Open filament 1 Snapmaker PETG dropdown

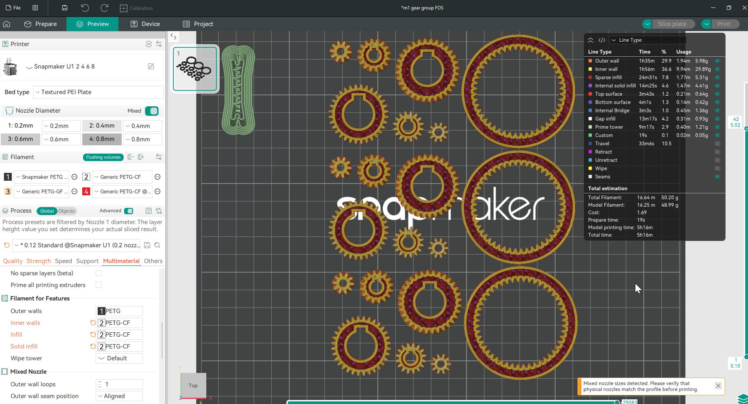[42, 177]
